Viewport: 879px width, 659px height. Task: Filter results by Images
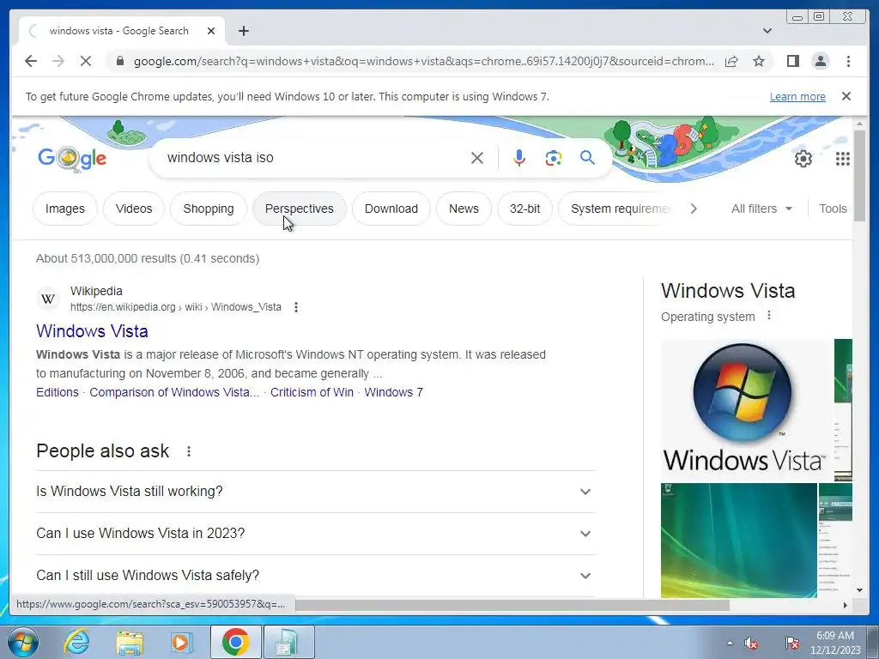(65, 209)
